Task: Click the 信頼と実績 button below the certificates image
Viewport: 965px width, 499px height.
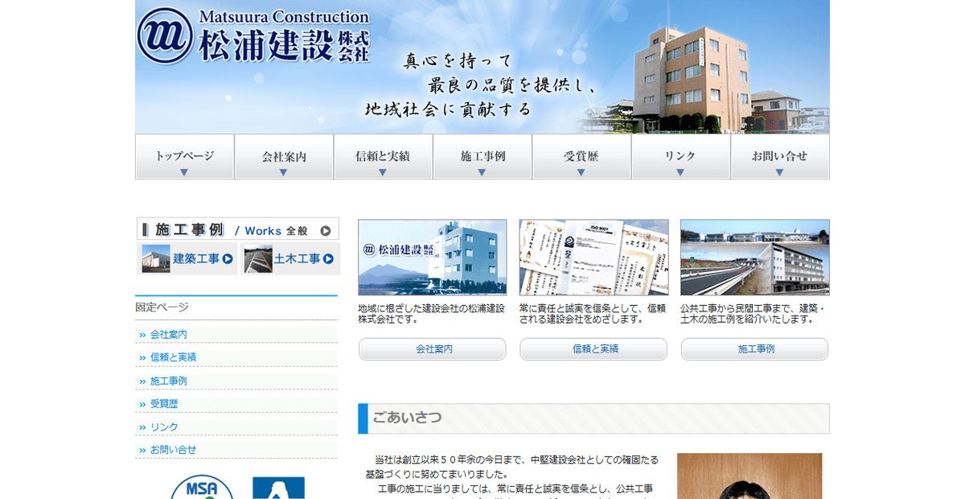Action: [x=593, y=348]
